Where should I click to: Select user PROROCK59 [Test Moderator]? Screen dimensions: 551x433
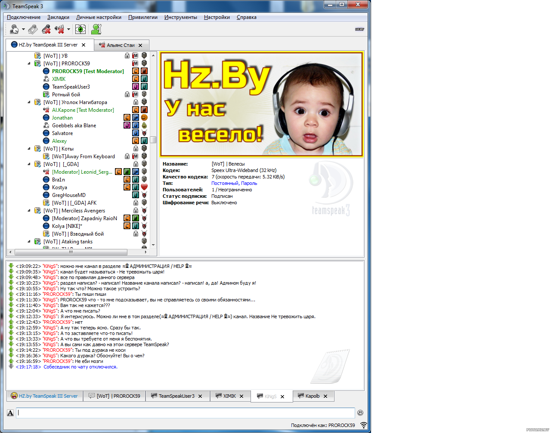pos(88,71)
